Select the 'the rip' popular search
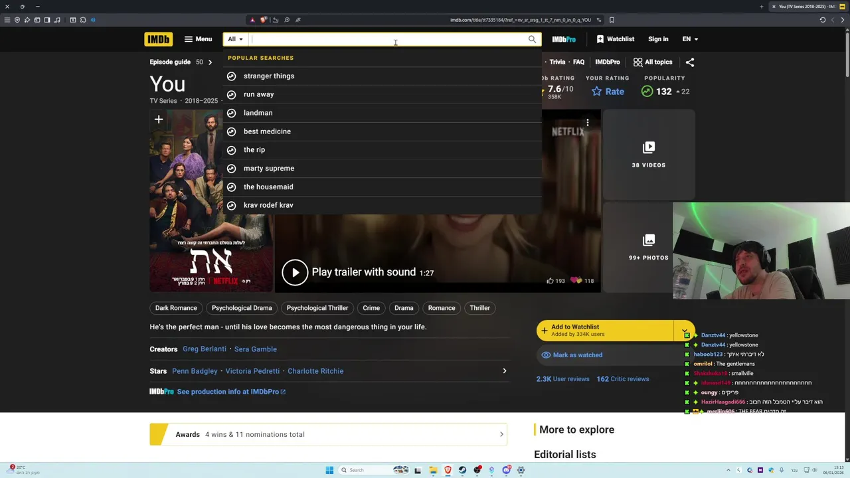This screenshot has height=478, width=850. coord(382,150)
